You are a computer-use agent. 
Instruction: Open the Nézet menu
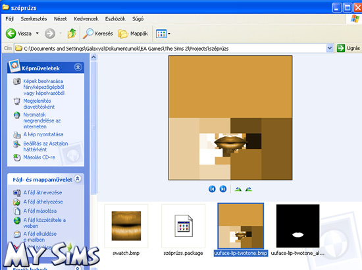coord(61,18)
